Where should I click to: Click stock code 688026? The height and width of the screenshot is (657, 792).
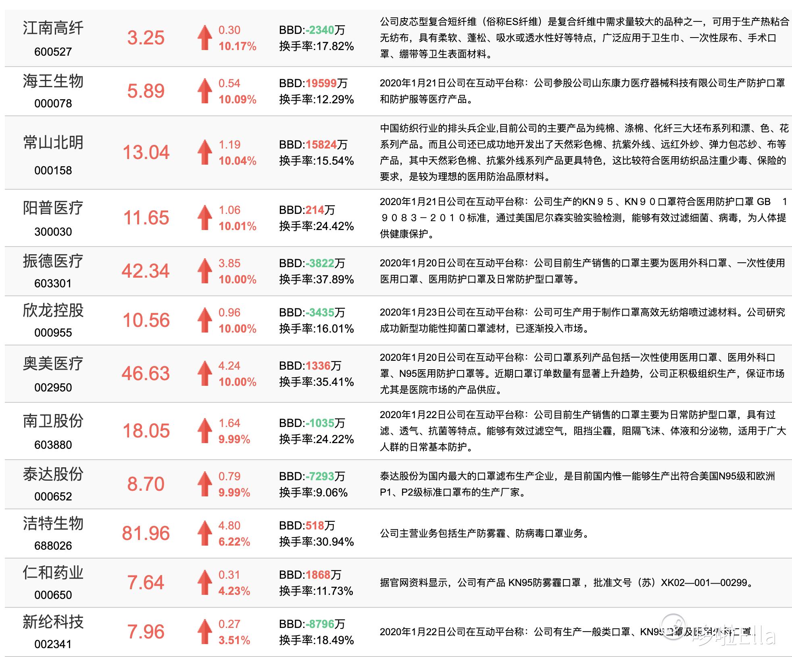pos(53,546)
